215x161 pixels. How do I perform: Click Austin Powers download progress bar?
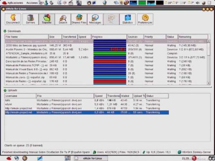pos(110,50)
